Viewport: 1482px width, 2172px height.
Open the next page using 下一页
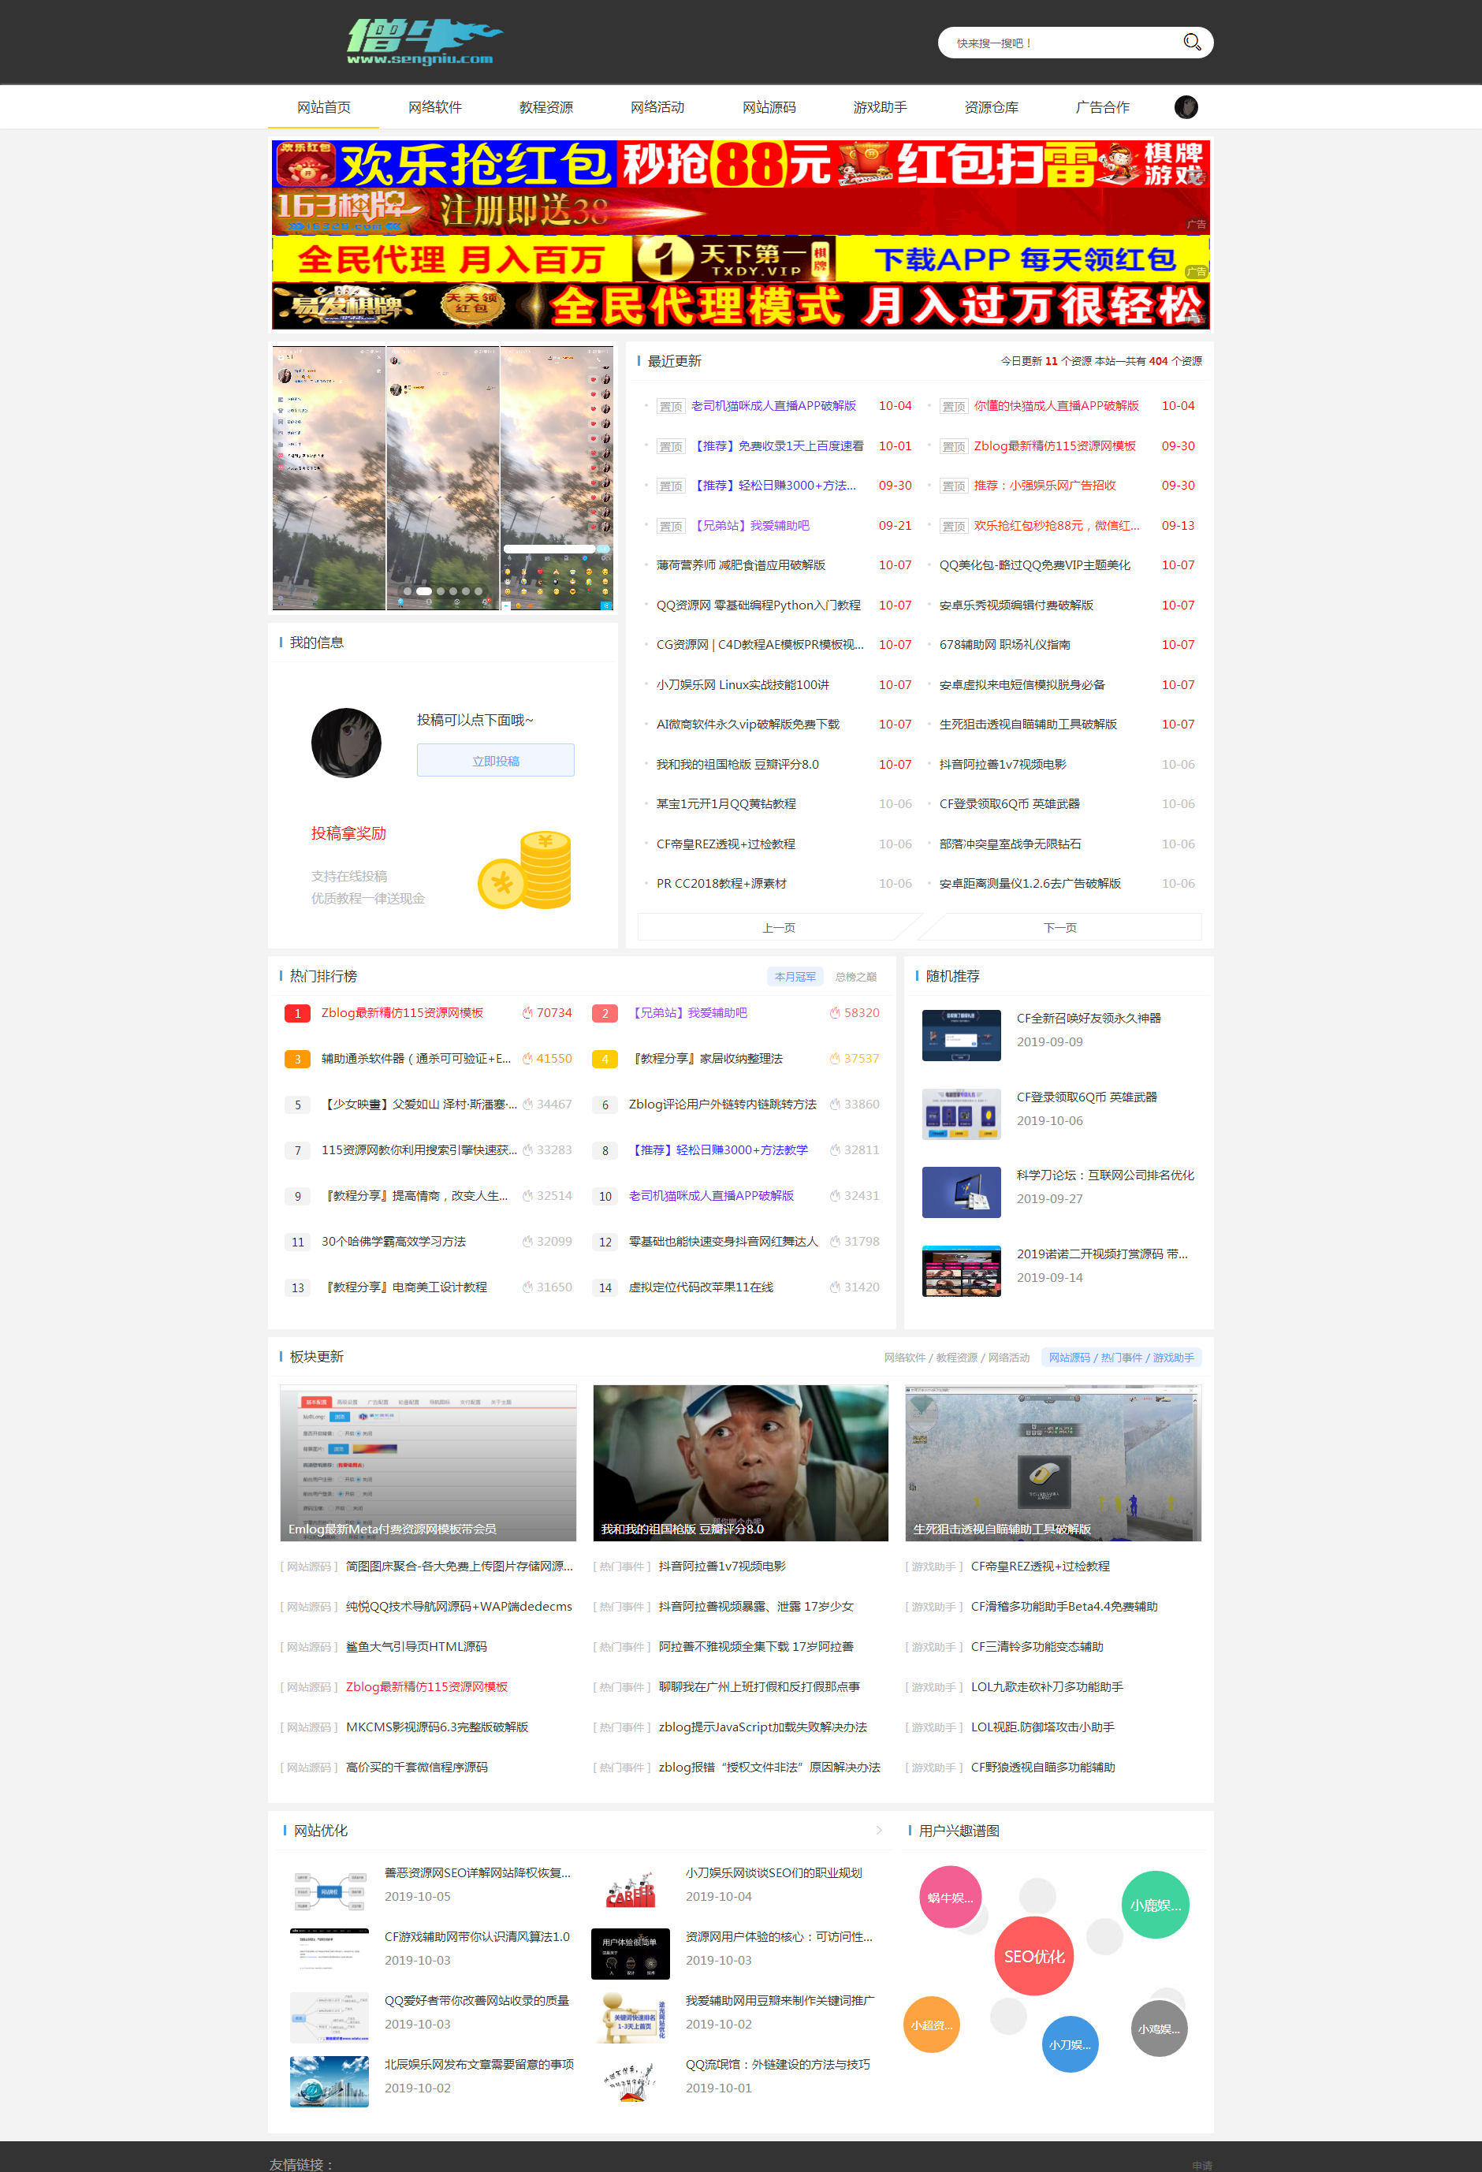click(x=1062, y=926)
